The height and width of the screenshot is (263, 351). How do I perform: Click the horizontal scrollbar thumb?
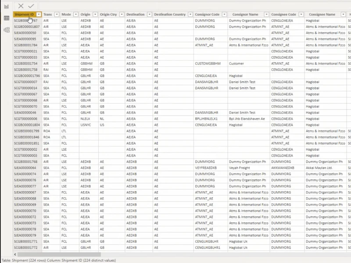(59, 255)
